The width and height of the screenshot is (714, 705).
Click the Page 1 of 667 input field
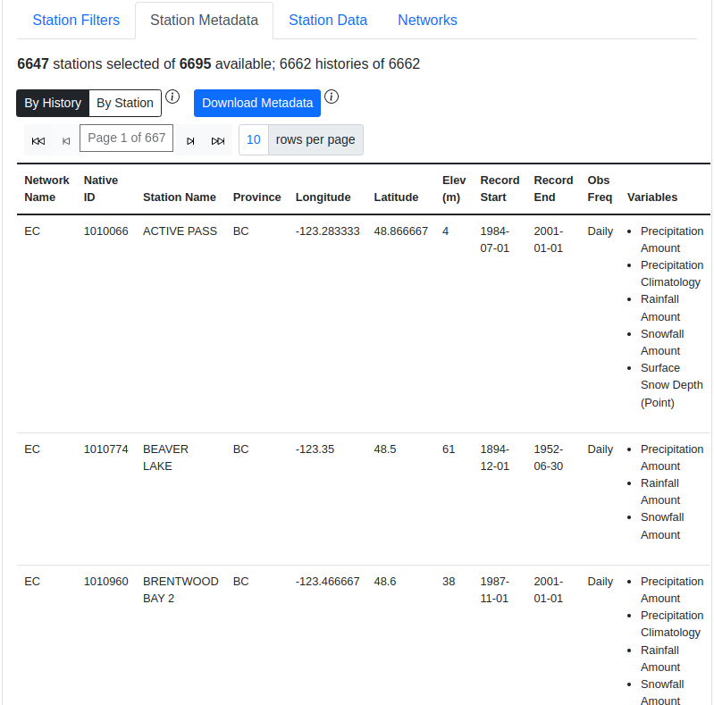126,138
